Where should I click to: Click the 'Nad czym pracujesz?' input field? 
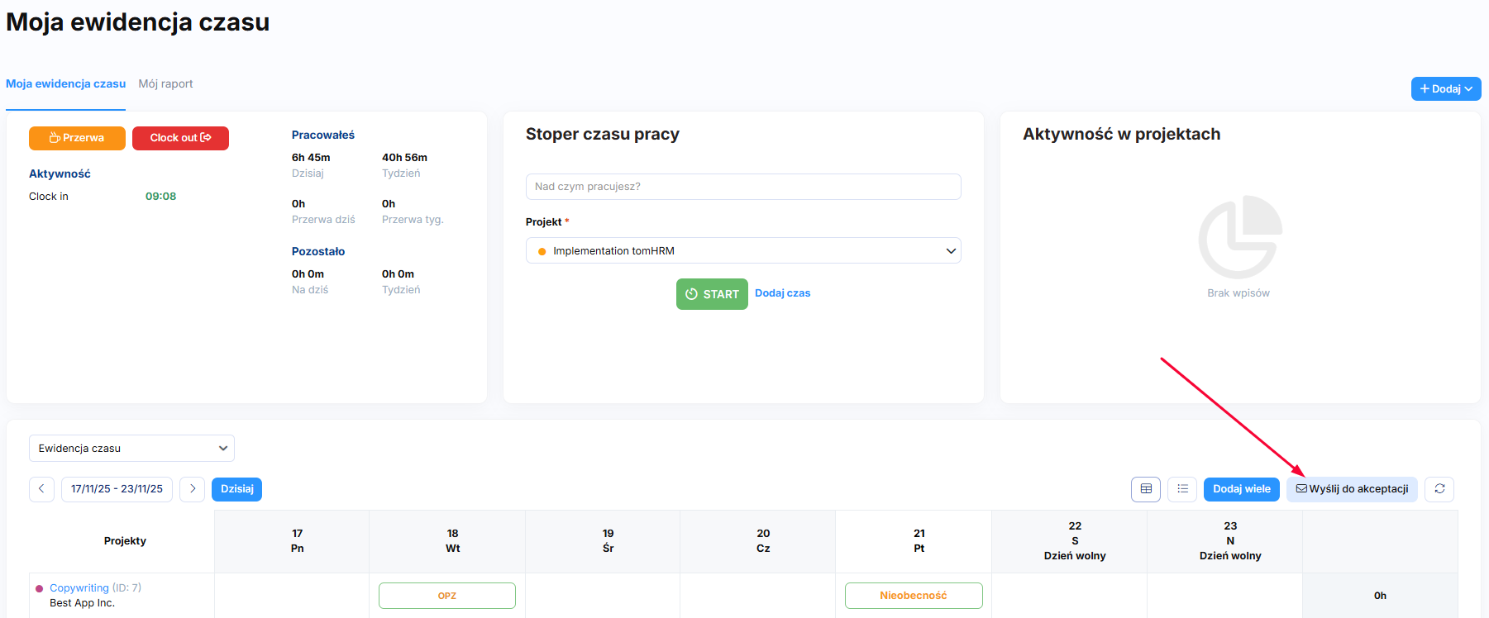click(x=742, y=187)
